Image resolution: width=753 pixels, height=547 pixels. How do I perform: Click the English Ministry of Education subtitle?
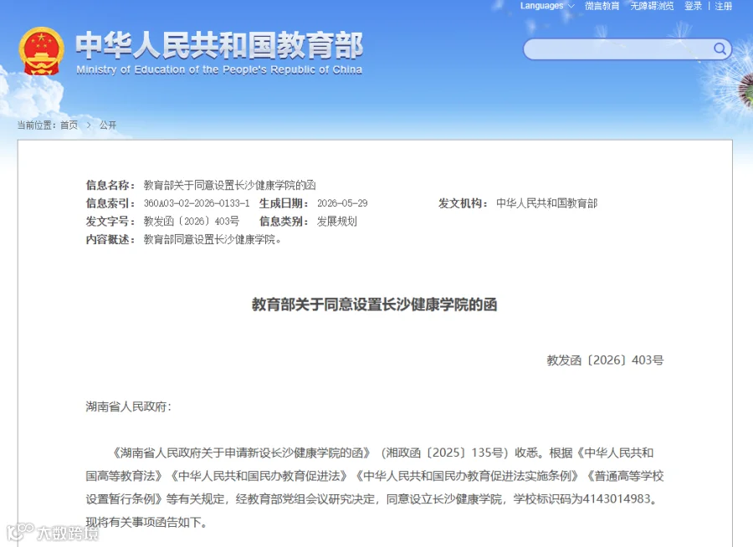[x=219, y=69]
